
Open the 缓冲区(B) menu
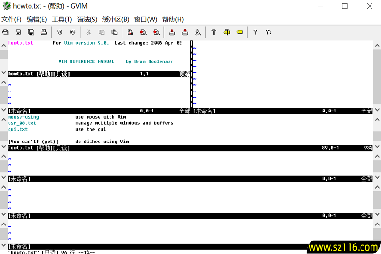(x=116, y=20)
